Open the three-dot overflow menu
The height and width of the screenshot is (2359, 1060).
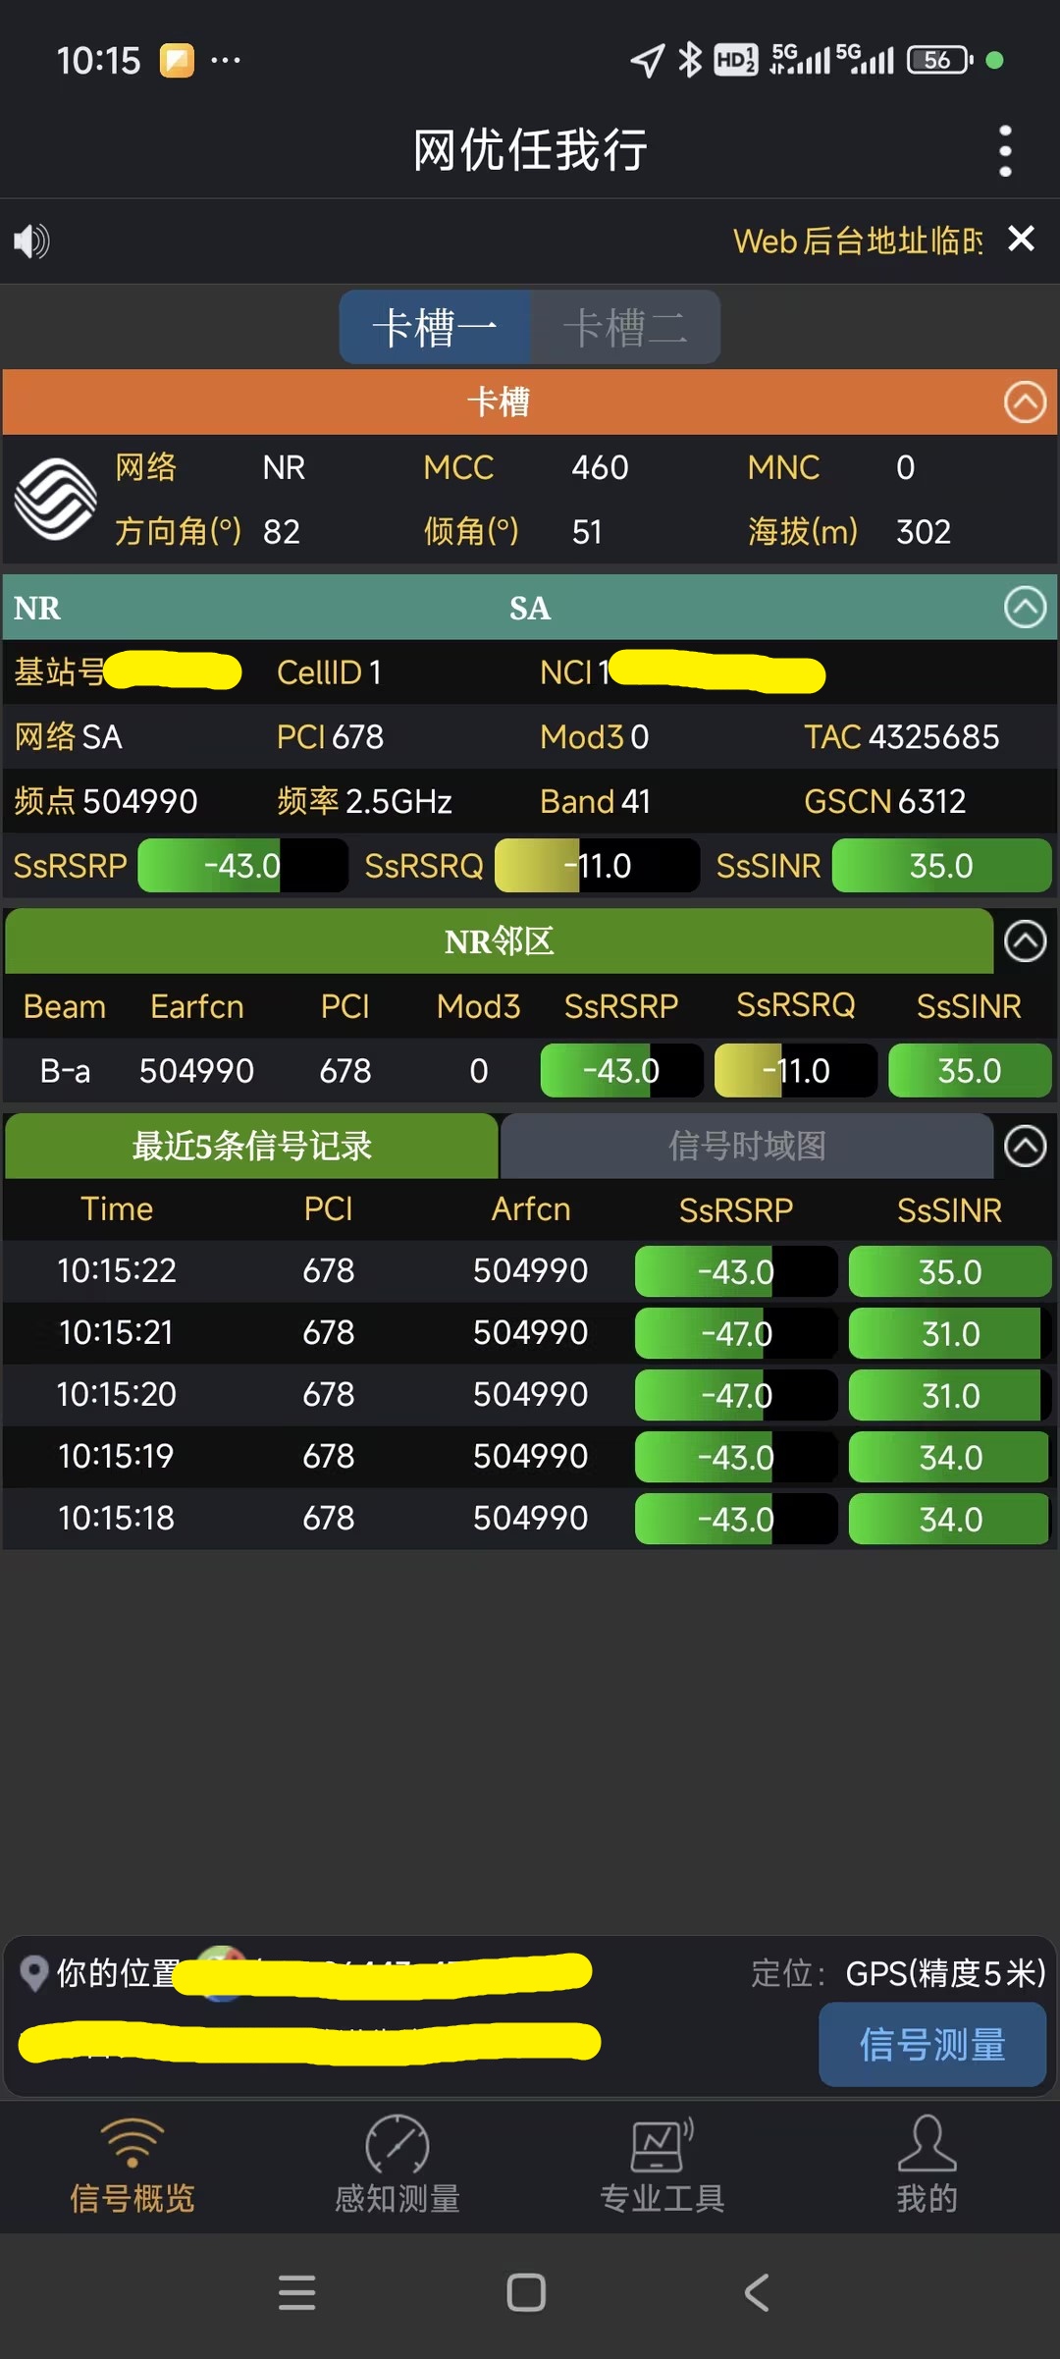(1004, 151)
